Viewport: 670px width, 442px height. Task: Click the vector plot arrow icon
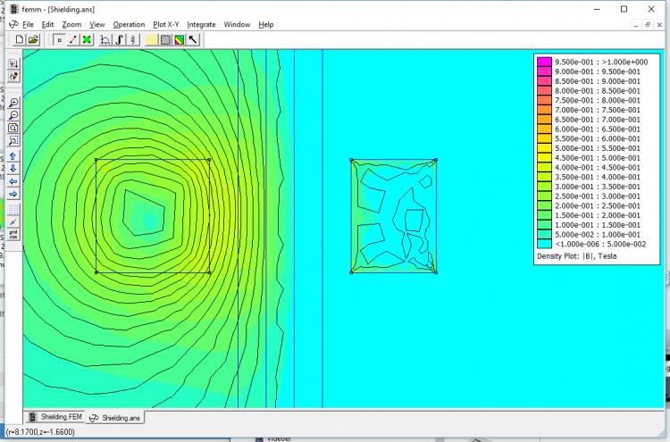[193, 39]
